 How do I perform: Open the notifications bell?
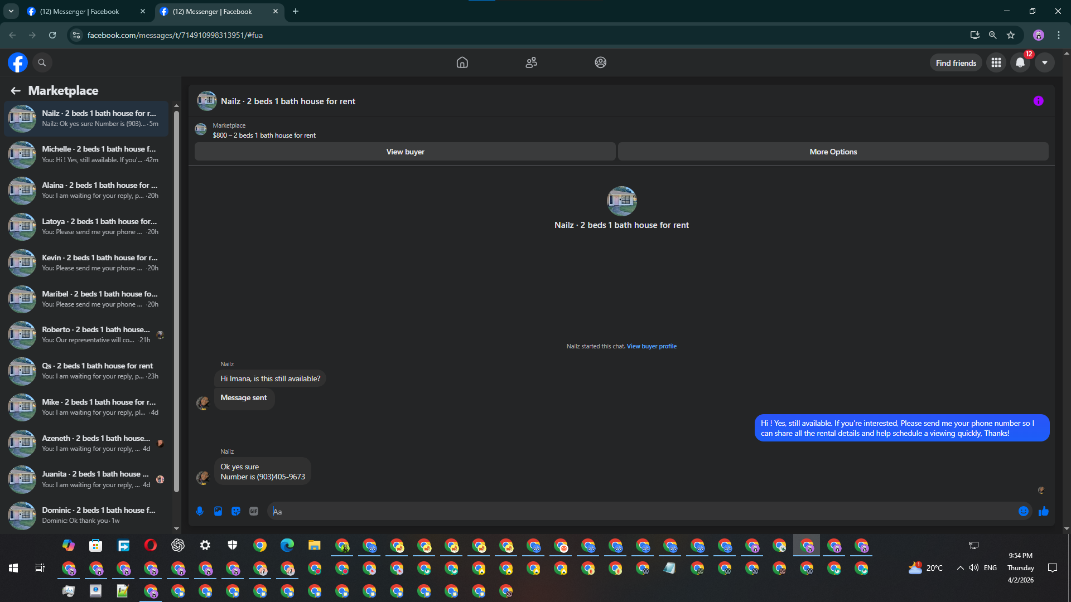(1020, 62)
